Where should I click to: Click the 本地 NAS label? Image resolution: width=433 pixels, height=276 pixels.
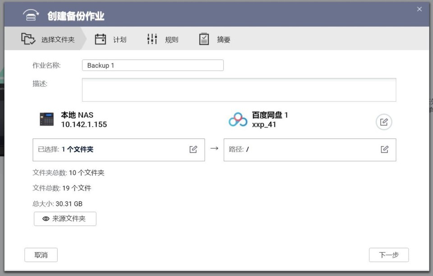click(77, 115)
